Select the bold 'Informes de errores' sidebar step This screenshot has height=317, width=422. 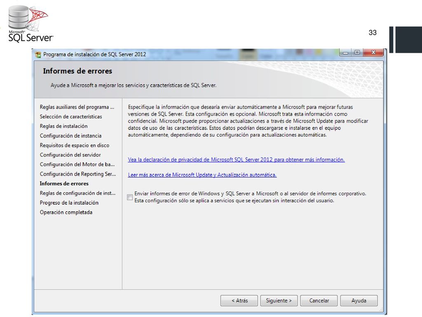(64, 184)
